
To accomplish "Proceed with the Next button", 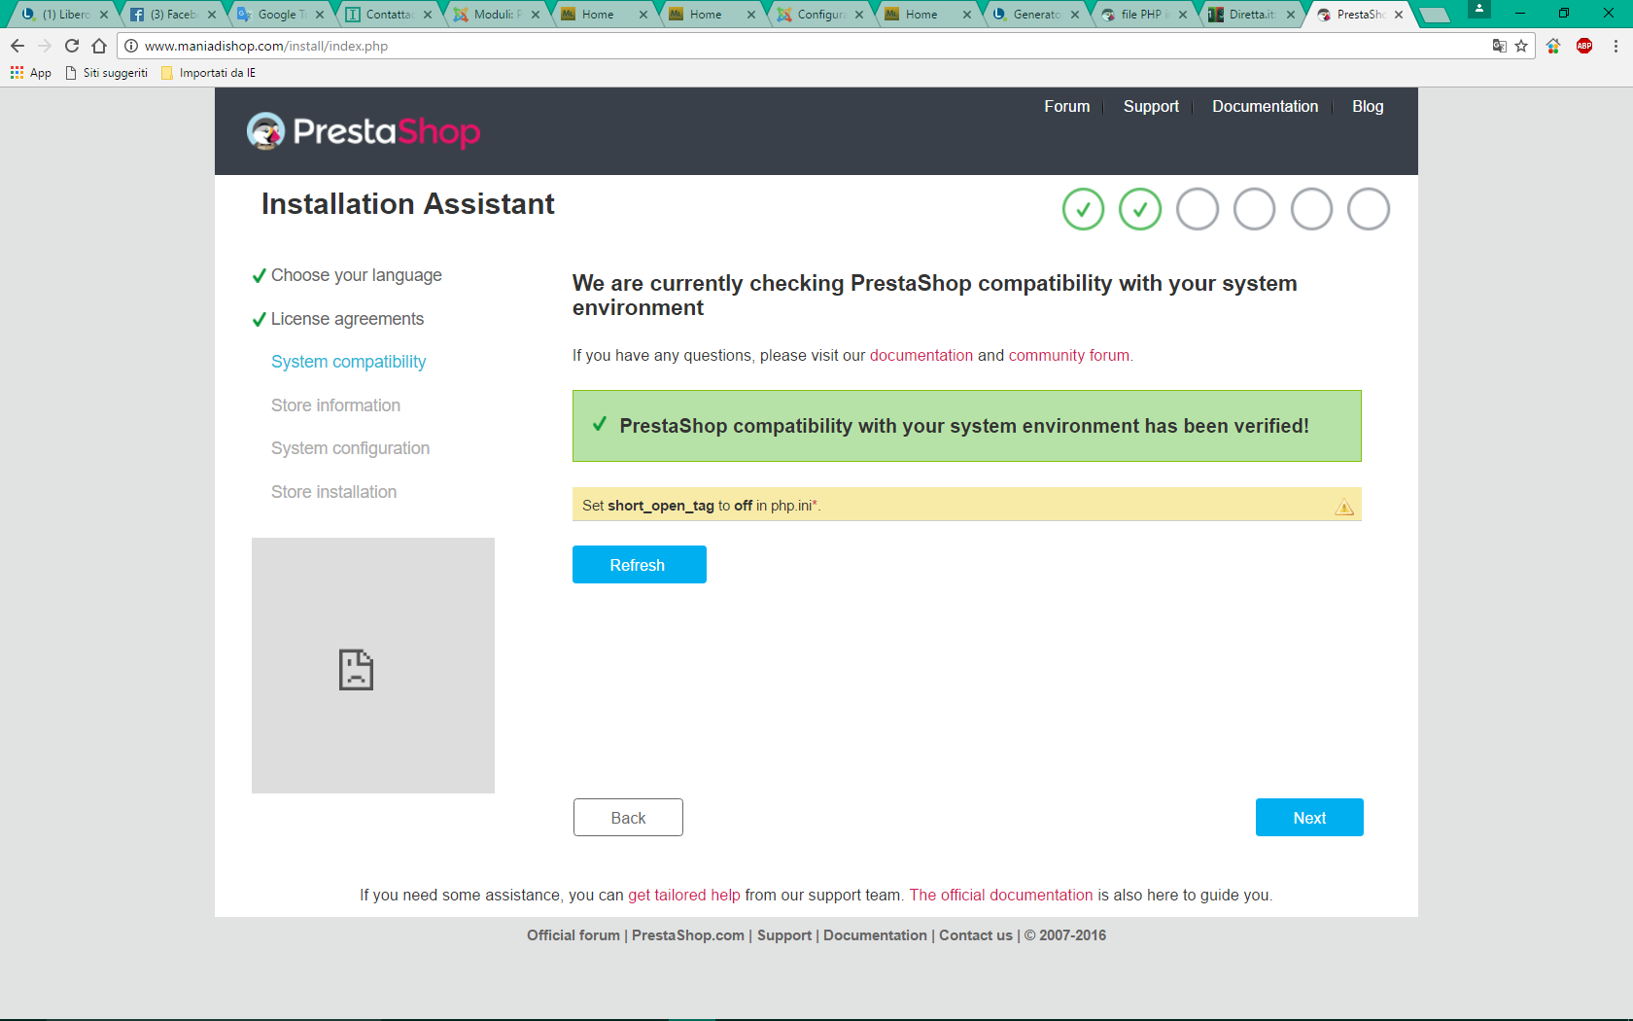I will (x=1309, y=818).
